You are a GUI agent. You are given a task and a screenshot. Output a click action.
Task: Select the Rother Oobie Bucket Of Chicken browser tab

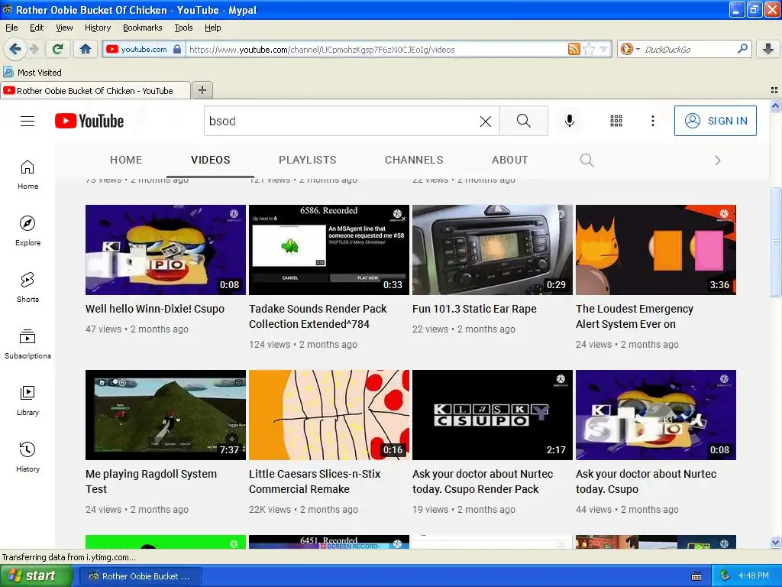tap(95, 90)
